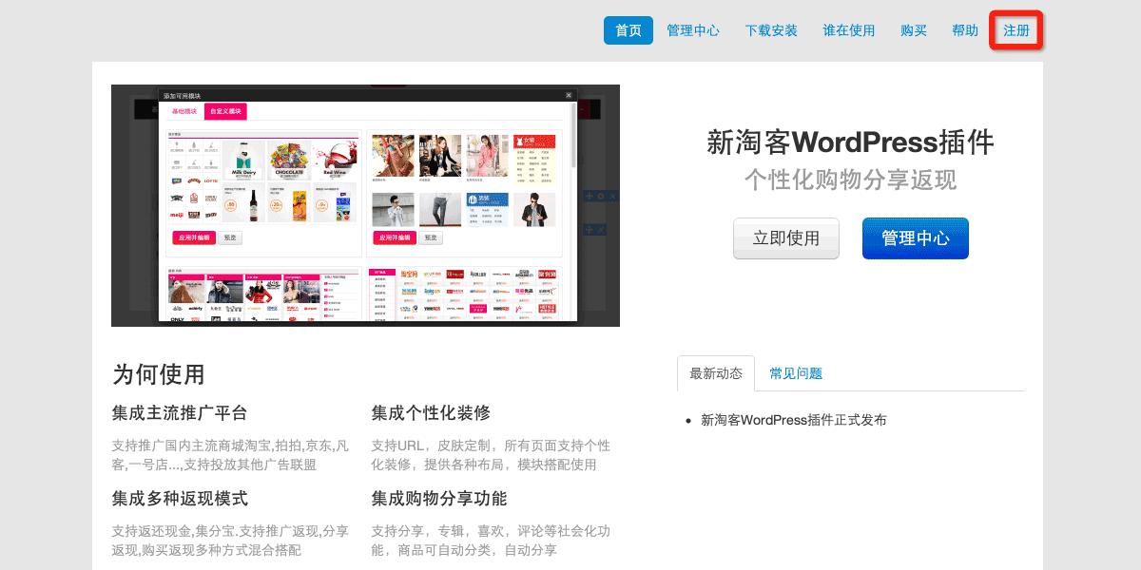Select news item 新淘客WordPress插件正式发布
Viewport: 1141px width, 570px height.
tap(794, 420)
